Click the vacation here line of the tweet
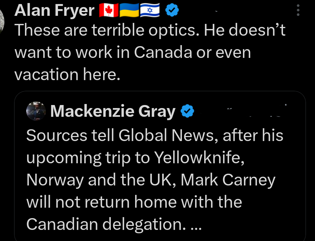315x241 pixels. point(67,74)
